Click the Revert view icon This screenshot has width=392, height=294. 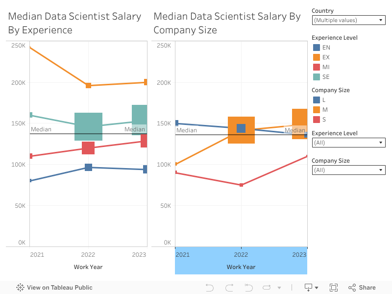[x=248, y=288]
